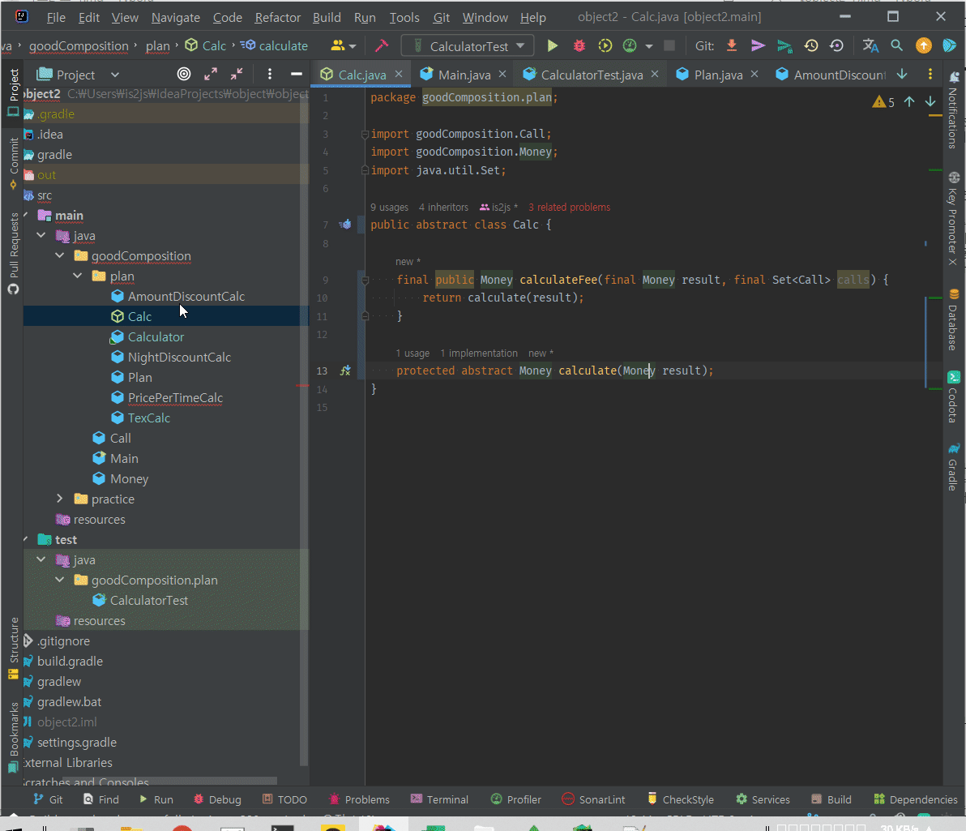Open the Refactor menu
Screen dimensions: 966x831
[x=277, y=17]
